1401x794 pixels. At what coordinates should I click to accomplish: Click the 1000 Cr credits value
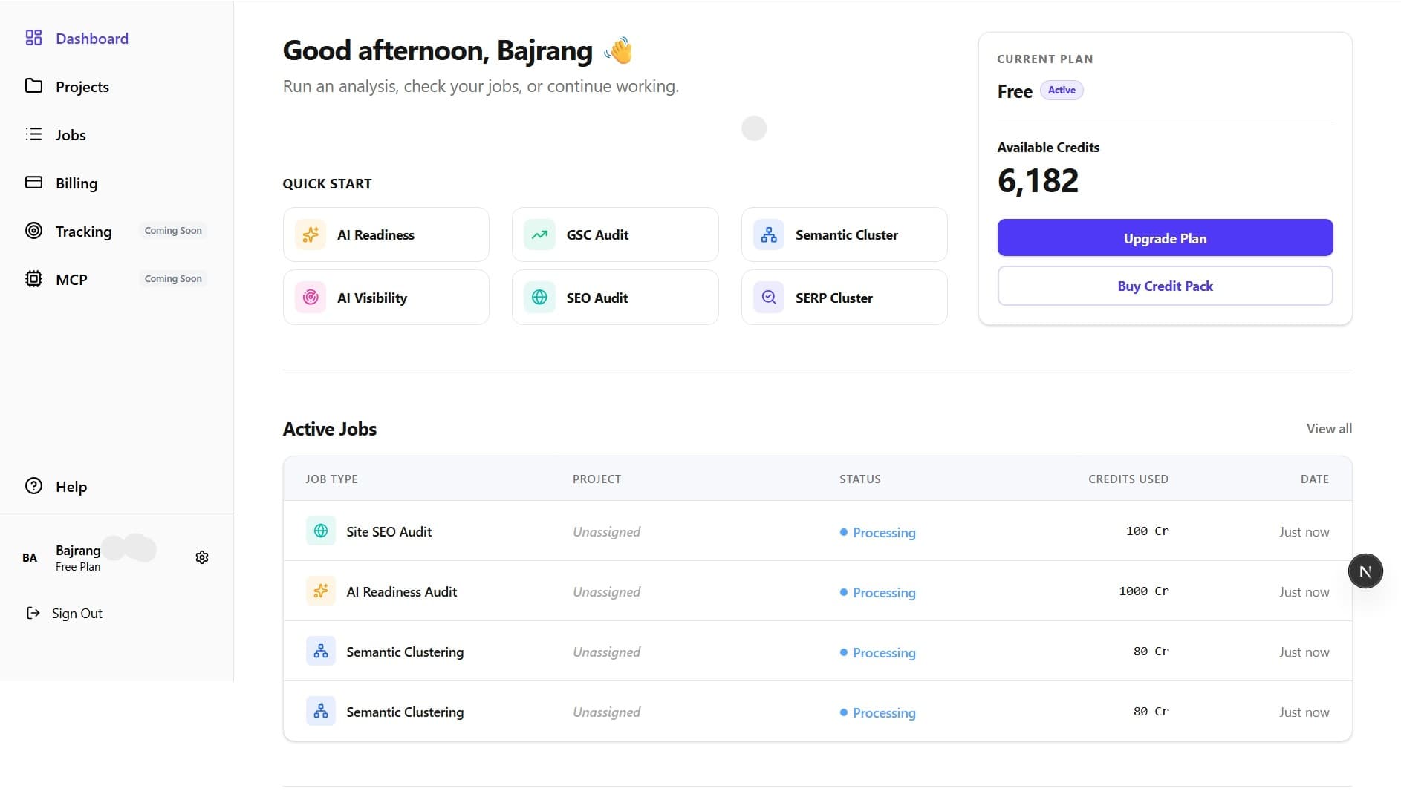click(x=1144, y=591)
